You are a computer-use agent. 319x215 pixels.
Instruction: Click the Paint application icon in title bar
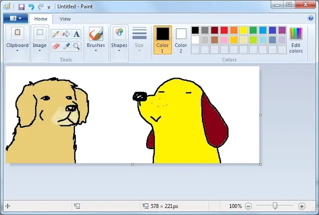click(x=7, y=6)
